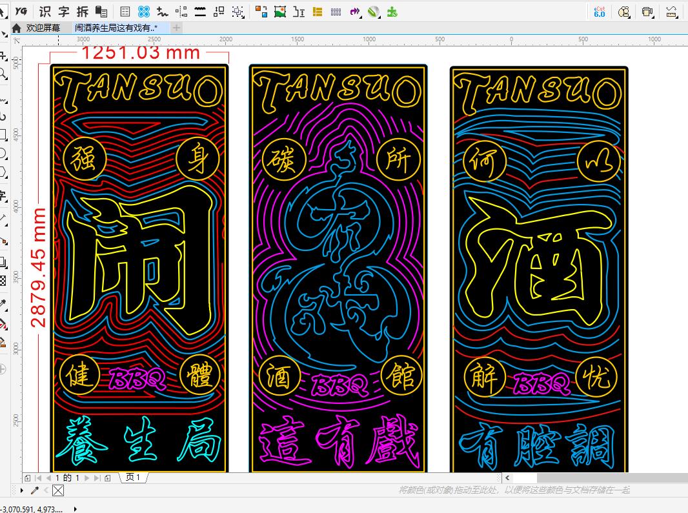Click the dotted node alignment icon

click(181, 12)
